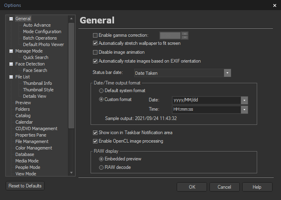Open Mode Configuration options page

tap(42, 32)
